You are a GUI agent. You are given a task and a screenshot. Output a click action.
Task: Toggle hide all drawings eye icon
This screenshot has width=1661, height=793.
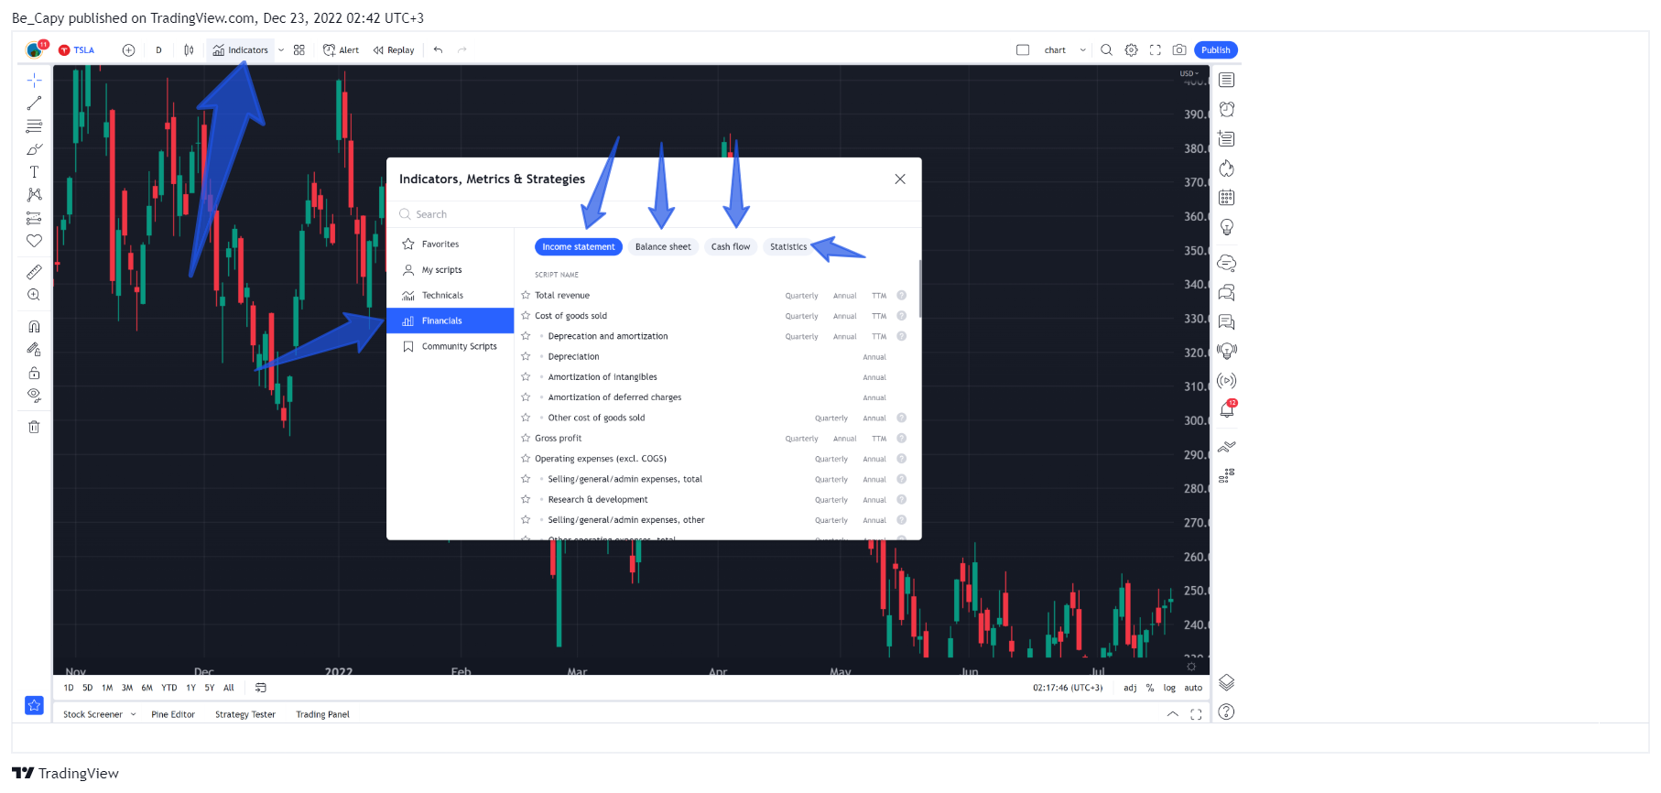coord(34,396)
